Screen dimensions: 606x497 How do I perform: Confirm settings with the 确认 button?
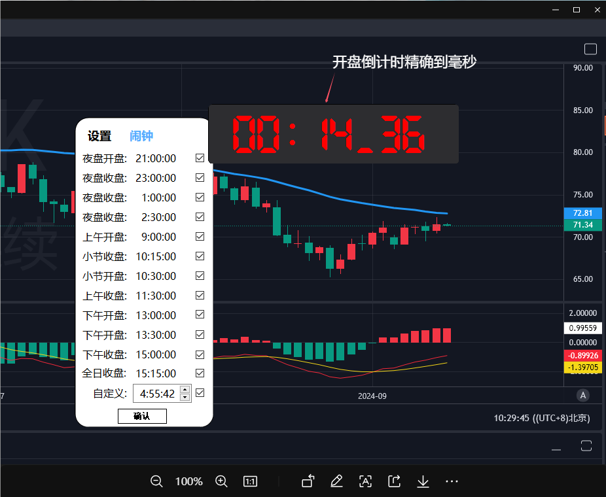[x=142, y=416]
